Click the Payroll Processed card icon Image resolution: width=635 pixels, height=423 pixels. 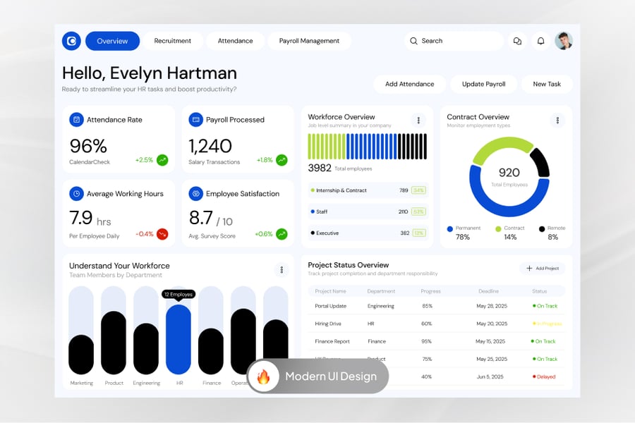(195, 120)
